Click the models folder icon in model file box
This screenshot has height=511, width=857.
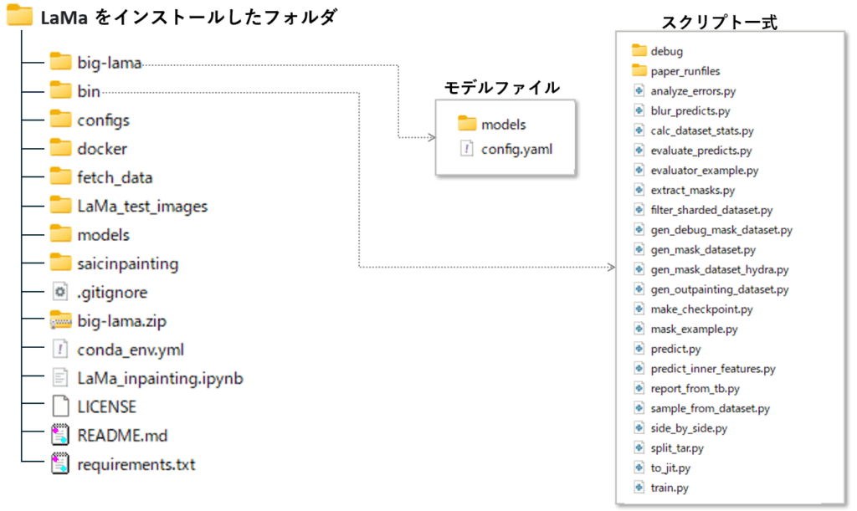467,124
